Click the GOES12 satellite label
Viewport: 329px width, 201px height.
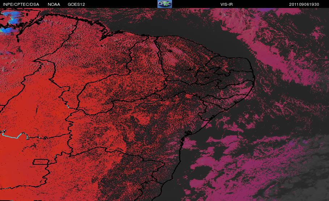pos(76,4)
